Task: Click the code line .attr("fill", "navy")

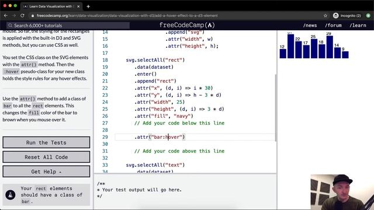Action: coord(164,116)
